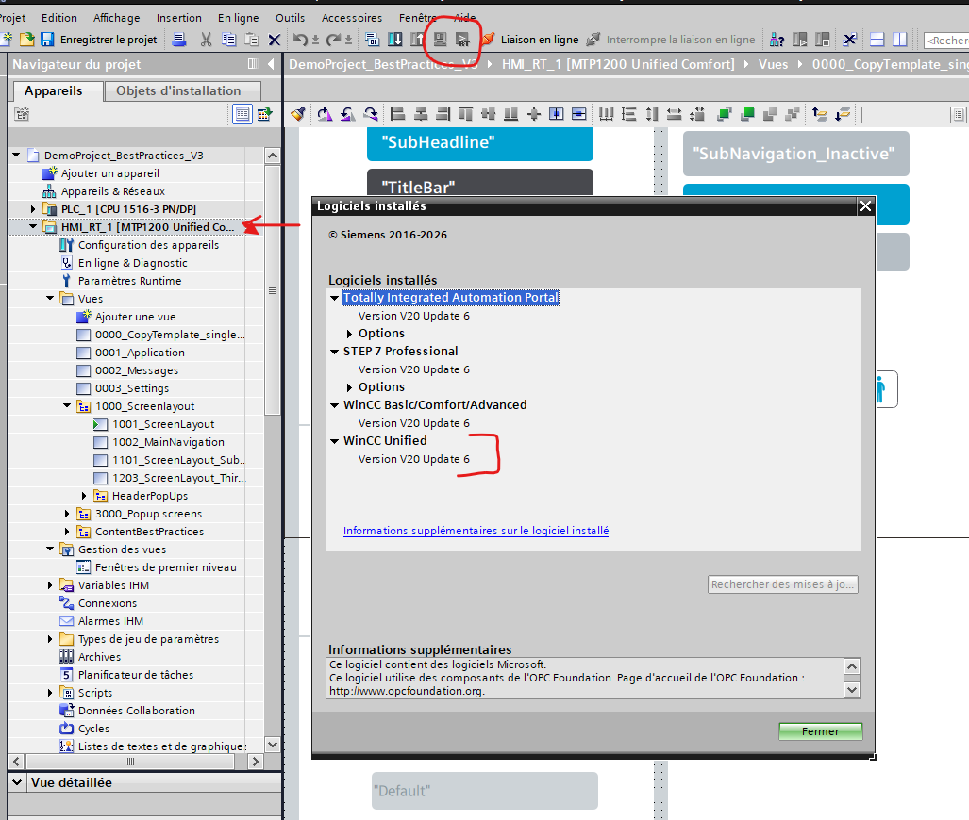
Task: Click Bring to front green icon
Action: pos(725,114)
